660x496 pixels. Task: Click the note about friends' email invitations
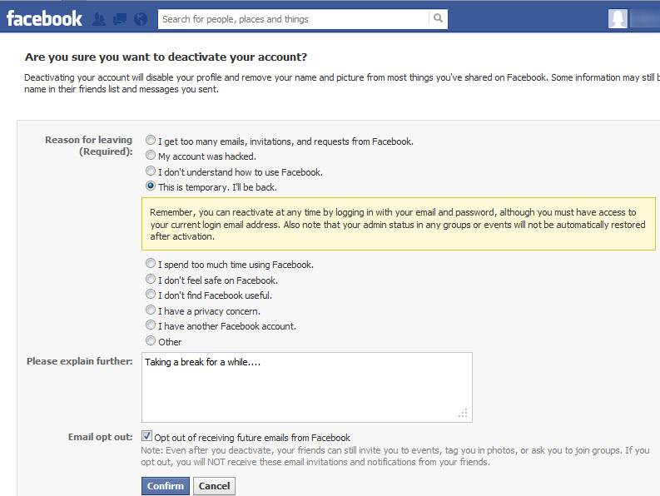coord(395,456)
